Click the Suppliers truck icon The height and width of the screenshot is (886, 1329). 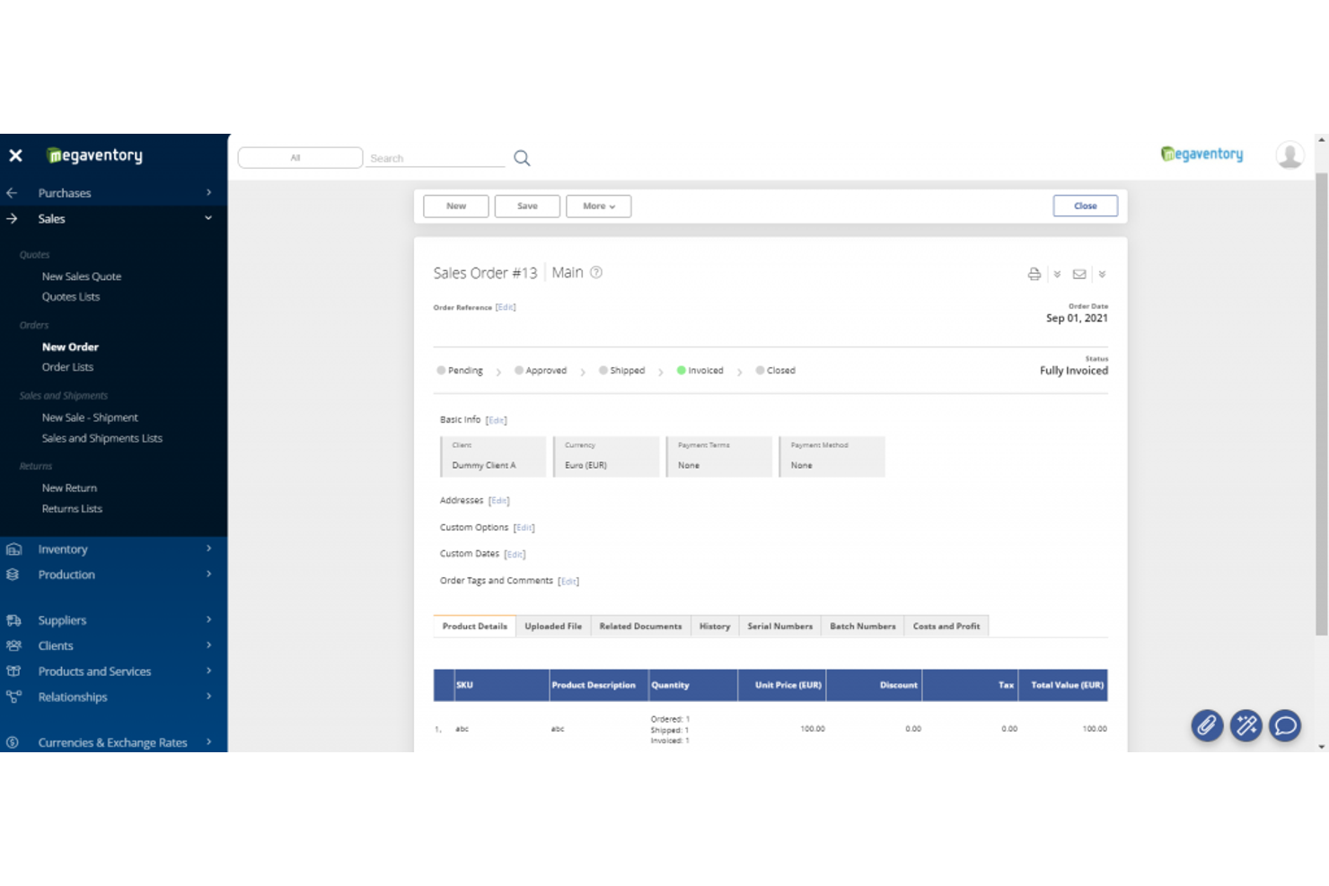[x=13, y=620]
